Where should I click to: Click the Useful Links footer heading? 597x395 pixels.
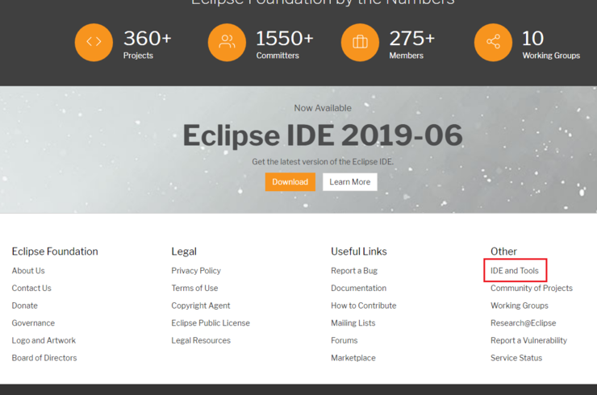359,252
